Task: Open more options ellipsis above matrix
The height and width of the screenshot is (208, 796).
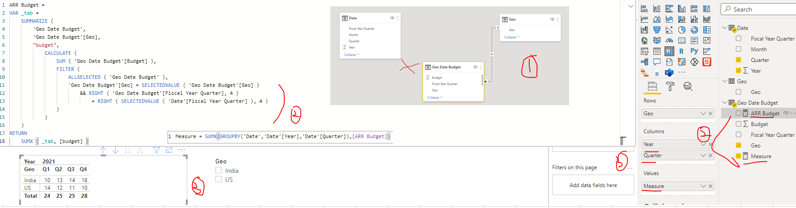Action: (181, 150)
